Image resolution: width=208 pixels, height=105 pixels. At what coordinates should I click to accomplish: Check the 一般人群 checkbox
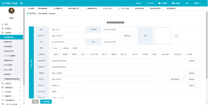coord(129,54)
